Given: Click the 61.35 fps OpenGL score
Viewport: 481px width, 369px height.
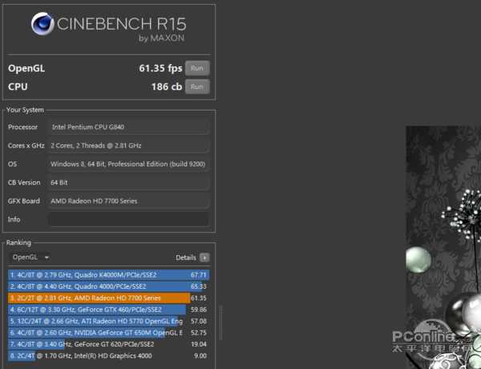Looking at the screenshot, I should (160, 68).
